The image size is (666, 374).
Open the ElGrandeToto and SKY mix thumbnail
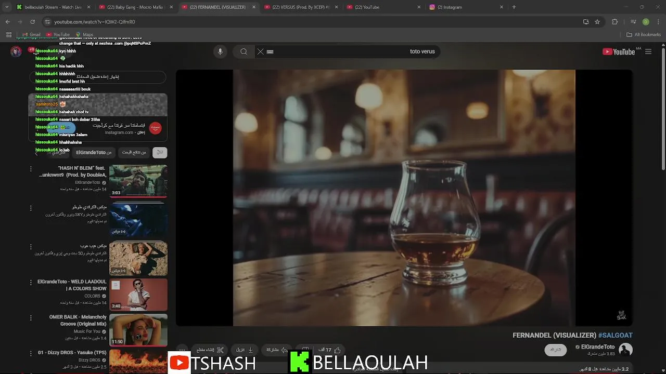(x=138, y=219)
